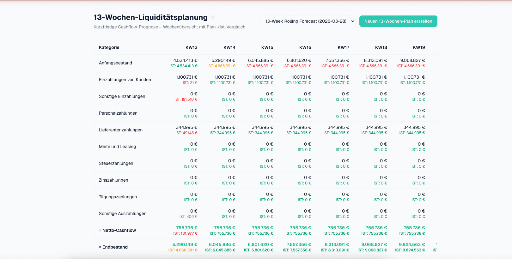Click 'Neuen 13-Wochen-Plan erstellen' button

[398, 21]
